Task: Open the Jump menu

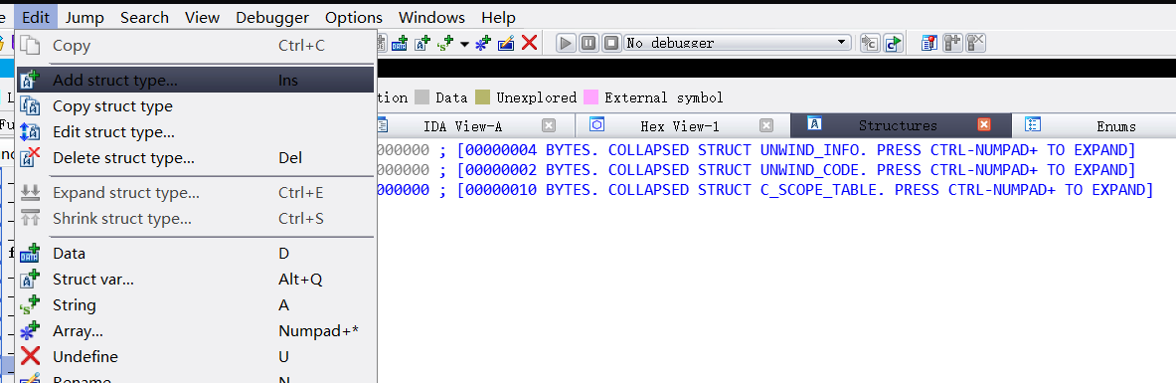Action: pyautogui.click(x=84, y=17)
